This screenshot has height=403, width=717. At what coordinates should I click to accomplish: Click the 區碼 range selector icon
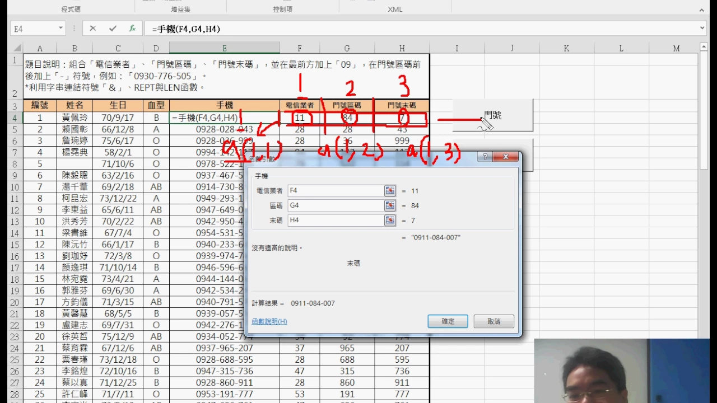pyautogui.click(x=390, y=205)
